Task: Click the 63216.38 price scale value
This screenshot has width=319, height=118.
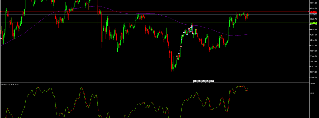Action: pyautogui.click(x=313, y=35)
